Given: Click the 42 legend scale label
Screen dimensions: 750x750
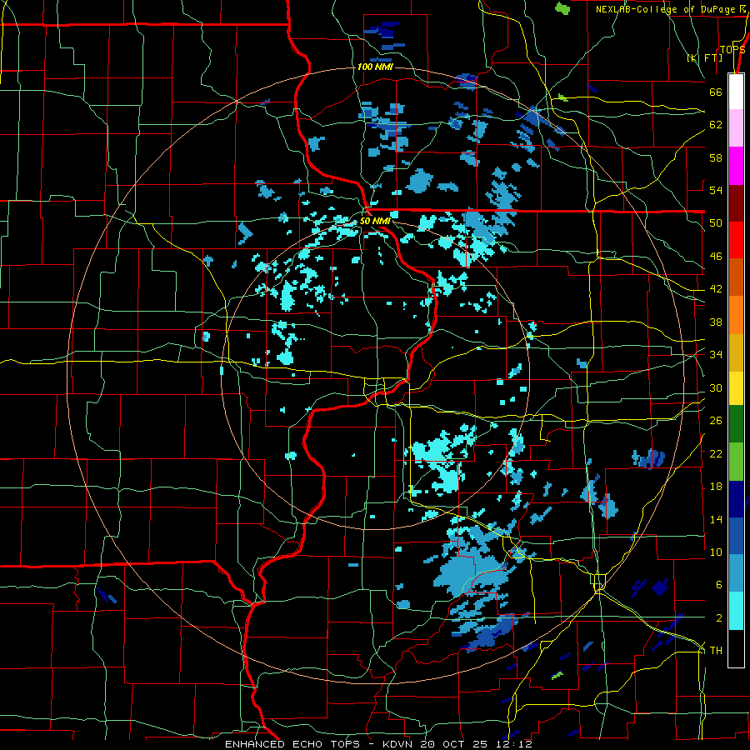Looking at the screenshot, I should pos(716,289).
